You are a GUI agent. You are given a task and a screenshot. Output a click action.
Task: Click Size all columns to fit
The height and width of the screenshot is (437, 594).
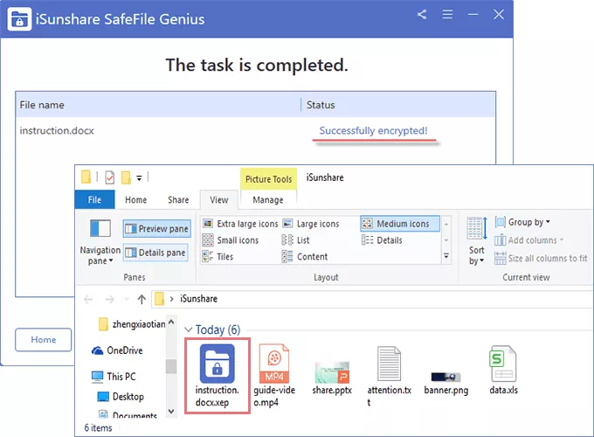(541, 259)
